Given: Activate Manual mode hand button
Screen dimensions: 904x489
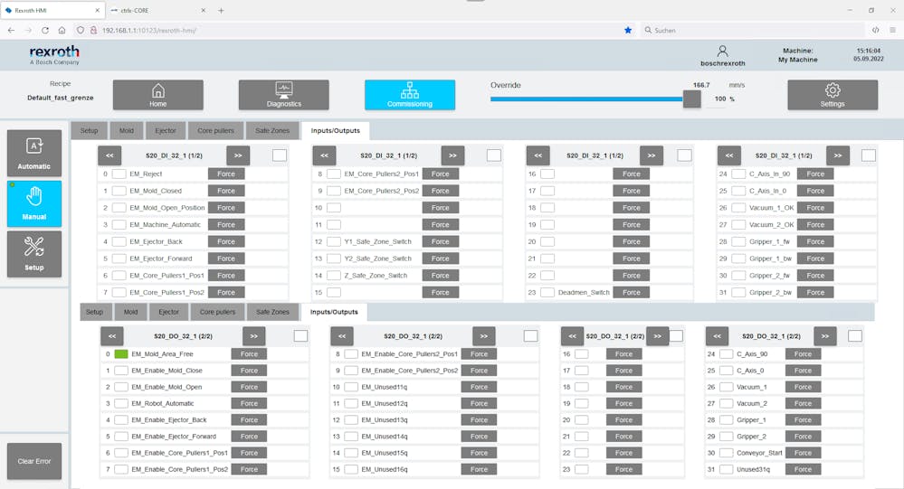Looking at the screenshot, I should click(x=34, y=203).
